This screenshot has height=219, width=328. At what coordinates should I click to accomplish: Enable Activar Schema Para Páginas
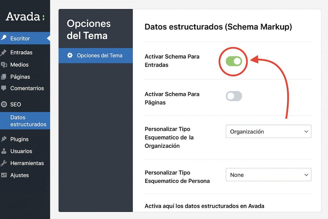[x=234, y=96]
